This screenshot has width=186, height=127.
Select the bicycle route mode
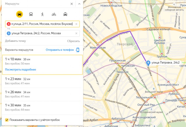(54, 14)
